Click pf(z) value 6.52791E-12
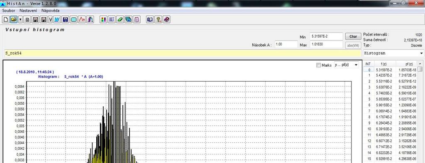The image size is (425, 163). point(407,81)
